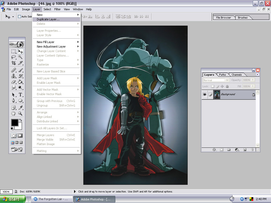271x203 pixels.
Task: Hide the Background layer with eye icon
Action: coord(205,94)
